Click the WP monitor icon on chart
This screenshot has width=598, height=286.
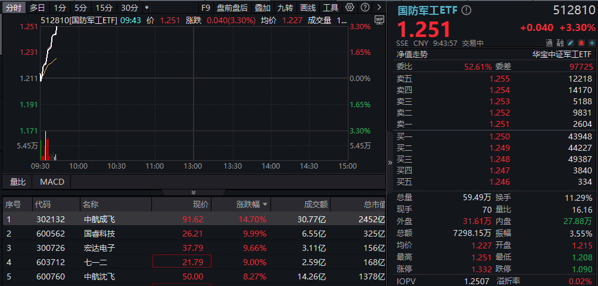coord(379,20)
